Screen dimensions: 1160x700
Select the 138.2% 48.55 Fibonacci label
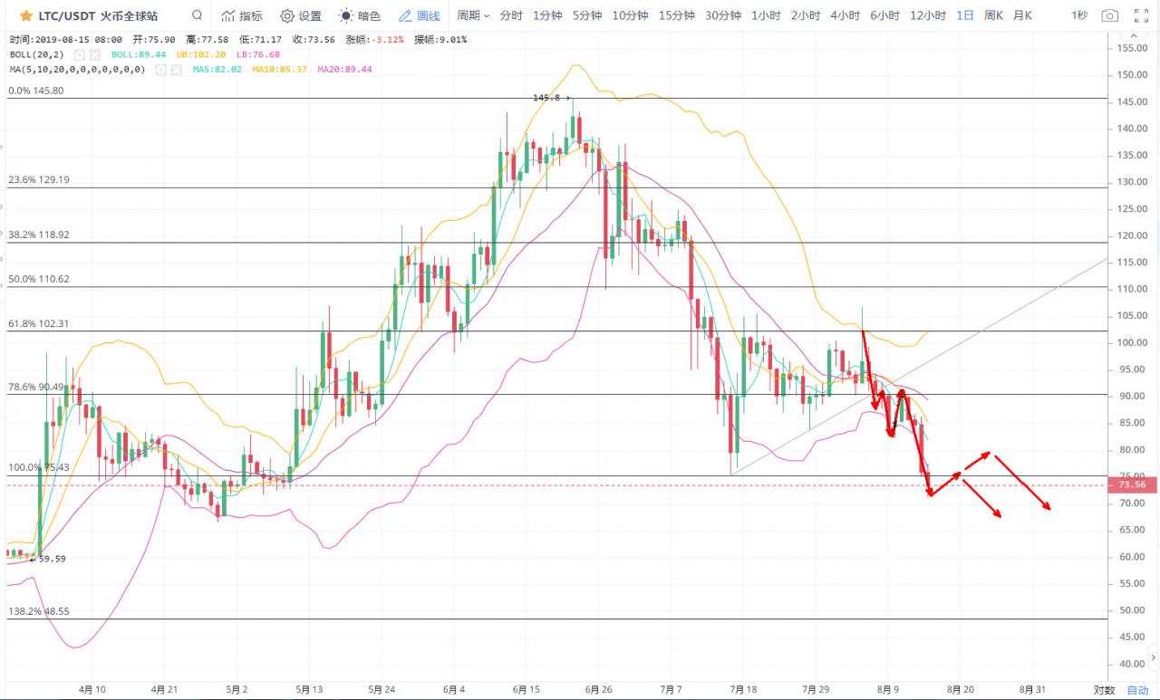[39, 611]
